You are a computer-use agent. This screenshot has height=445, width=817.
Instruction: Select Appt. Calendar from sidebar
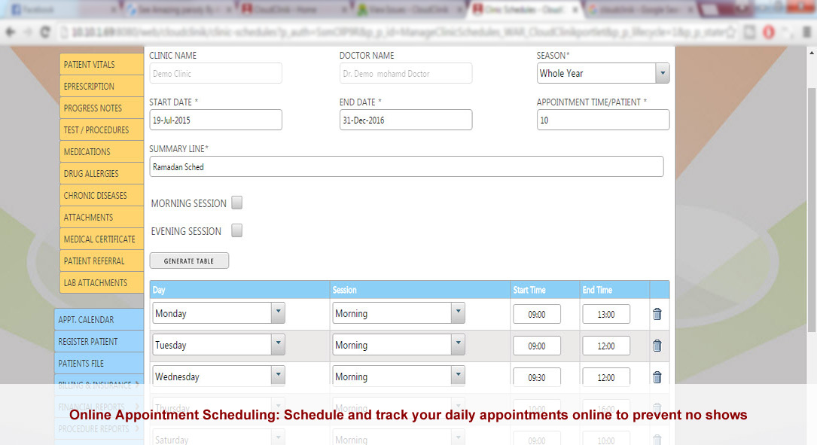click(99, 319)
